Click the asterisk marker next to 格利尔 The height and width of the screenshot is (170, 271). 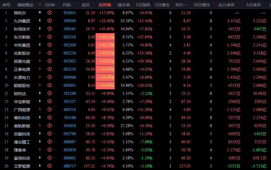coord(40,13)
